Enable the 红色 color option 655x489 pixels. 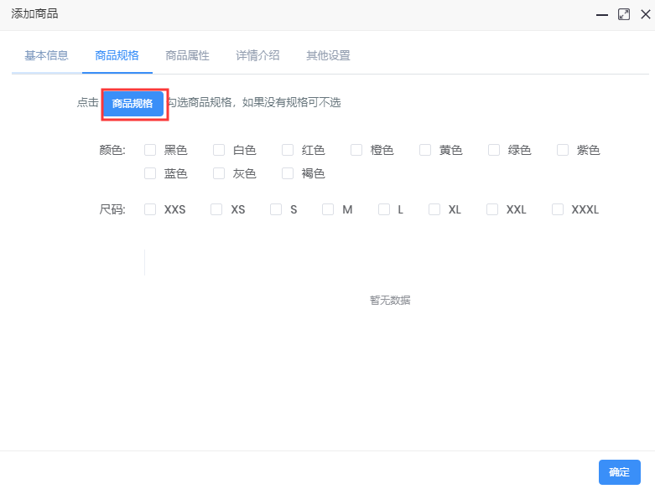(288, 150)
